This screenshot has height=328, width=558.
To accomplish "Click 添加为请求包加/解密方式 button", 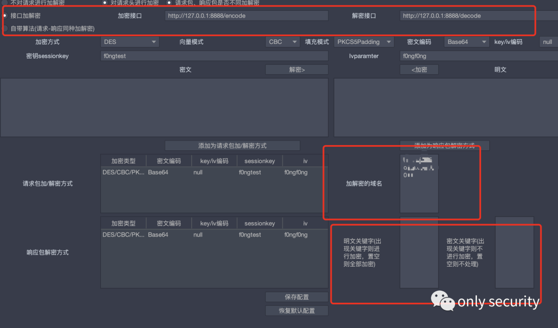I will 232,146.
